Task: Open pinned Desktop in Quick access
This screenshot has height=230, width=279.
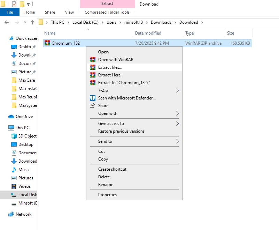Action: pos(23,47)
